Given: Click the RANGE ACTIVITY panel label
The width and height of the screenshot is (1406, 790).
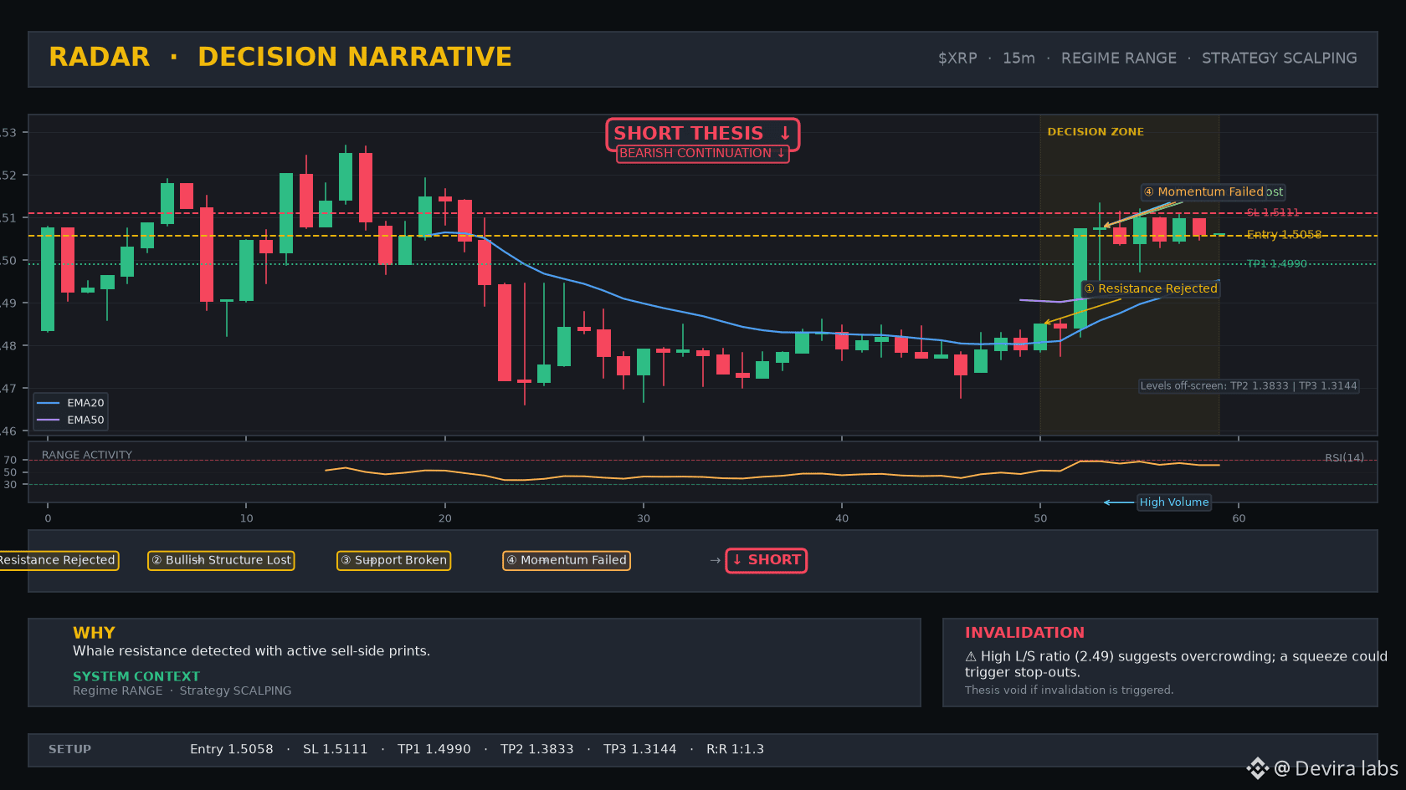Looking at the screenshot, I should pos(87,455).
